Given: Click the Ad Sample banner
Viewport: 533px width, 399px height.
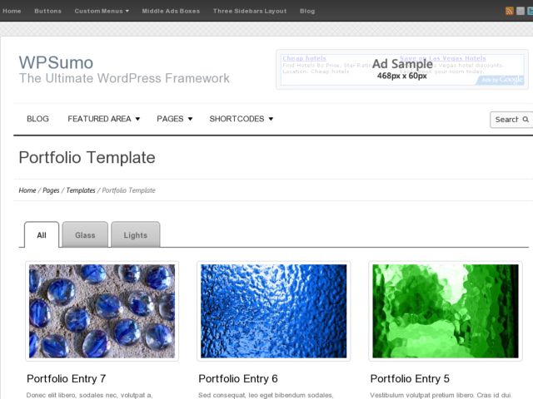Looking at the screenshot, I should (x=402, y=70).
